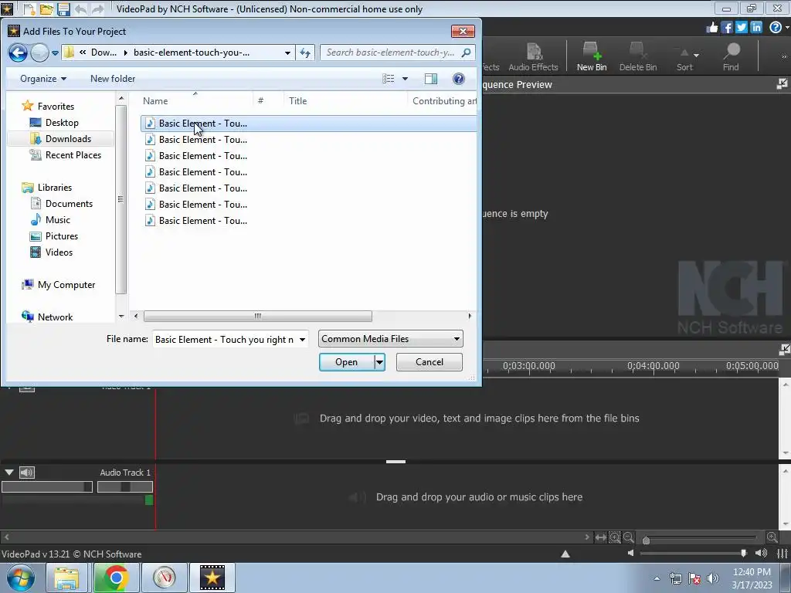The width and height of the screenshot is (791, 593).
Task: Click the navigation pane vertical scrollbar
Action: pos(121,198)
